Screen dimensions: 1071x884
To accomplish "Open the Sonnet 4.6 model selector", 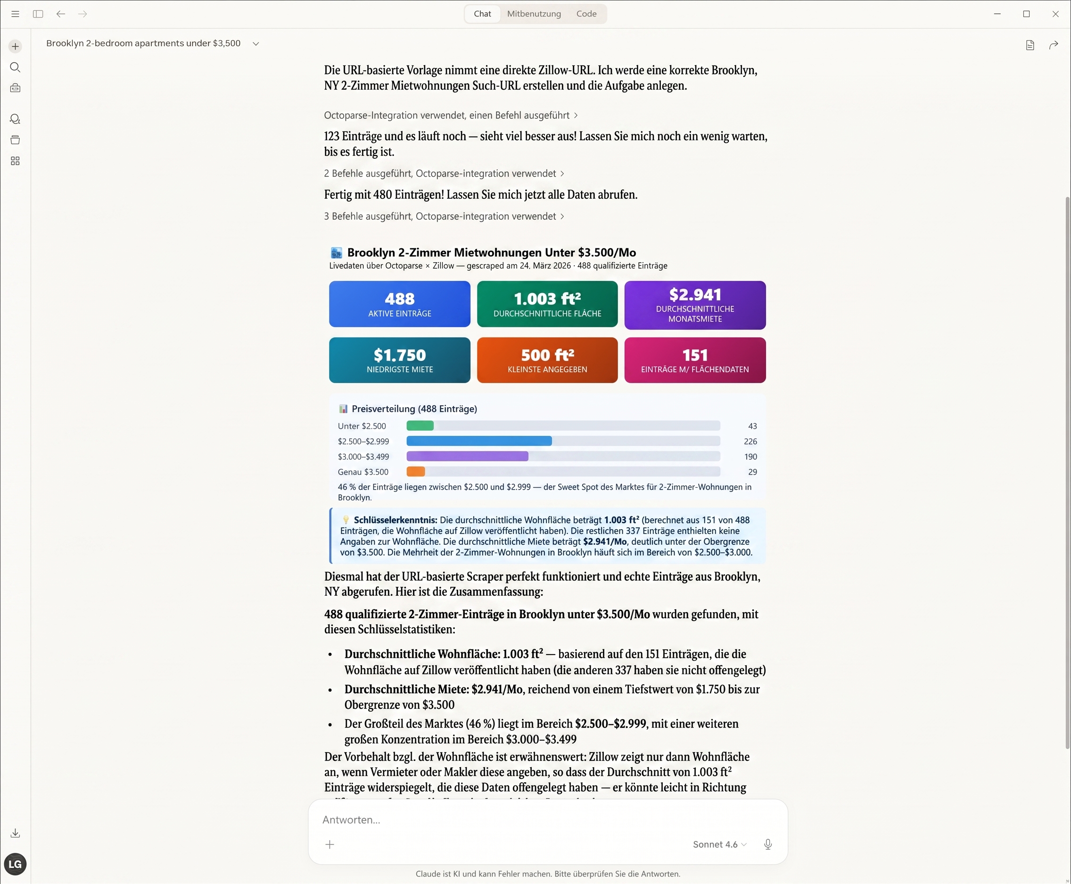I will 720,845.
